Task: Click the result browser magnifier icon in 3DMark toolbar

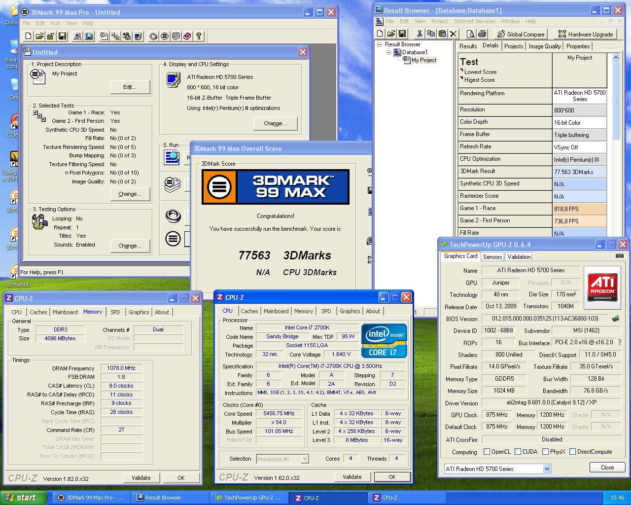Action: pos(89,36)
